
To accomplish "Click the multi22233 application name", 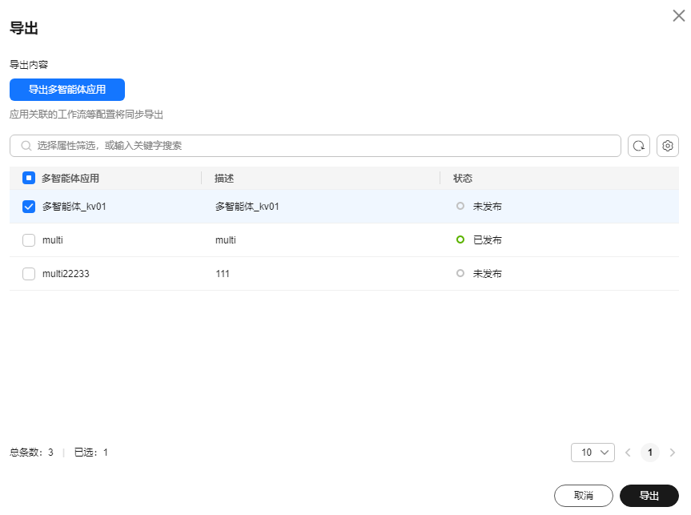I will coord(66,273).
